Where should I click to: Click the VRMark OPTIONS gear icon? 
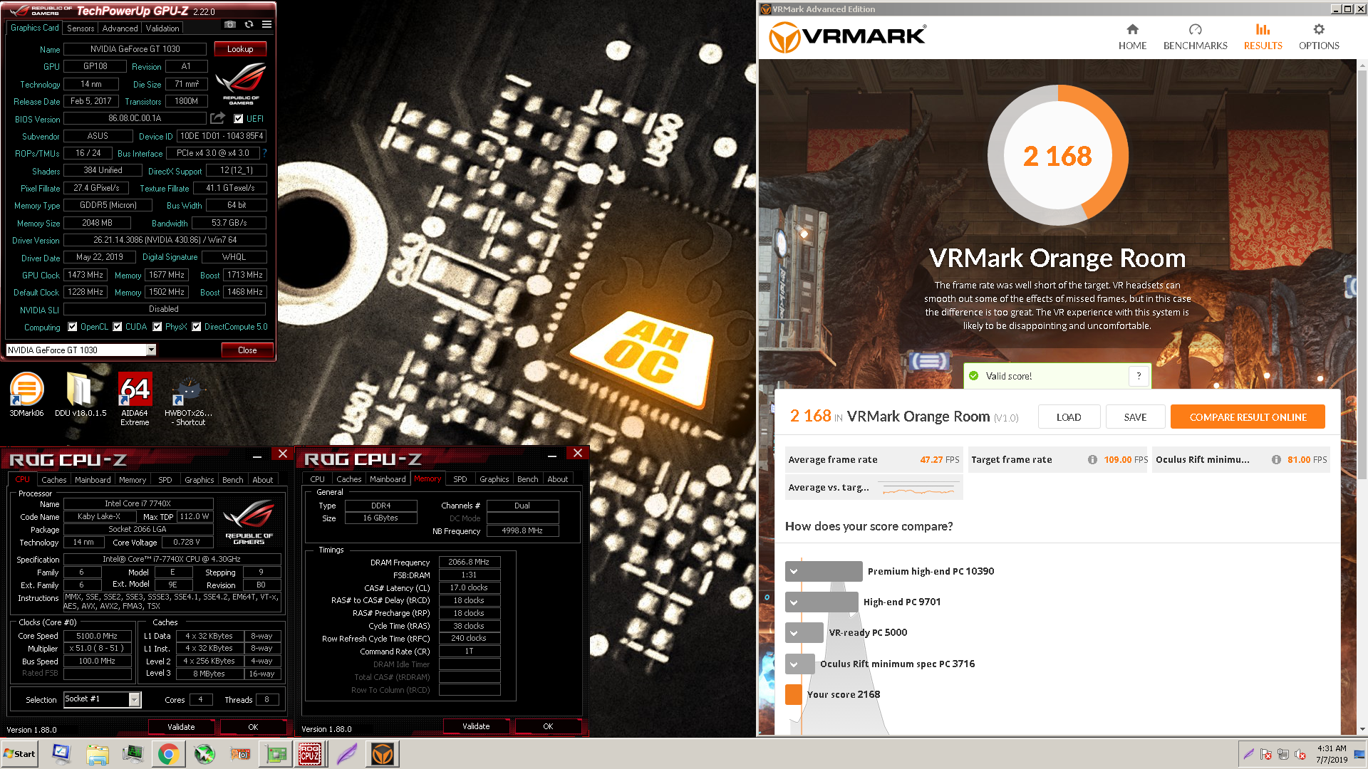coord(1319,29)
